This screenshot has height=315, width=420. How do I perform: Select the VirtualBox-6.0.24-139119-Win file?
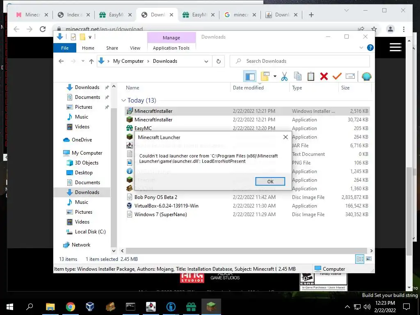pyautogui.click(x=247, y=206)
